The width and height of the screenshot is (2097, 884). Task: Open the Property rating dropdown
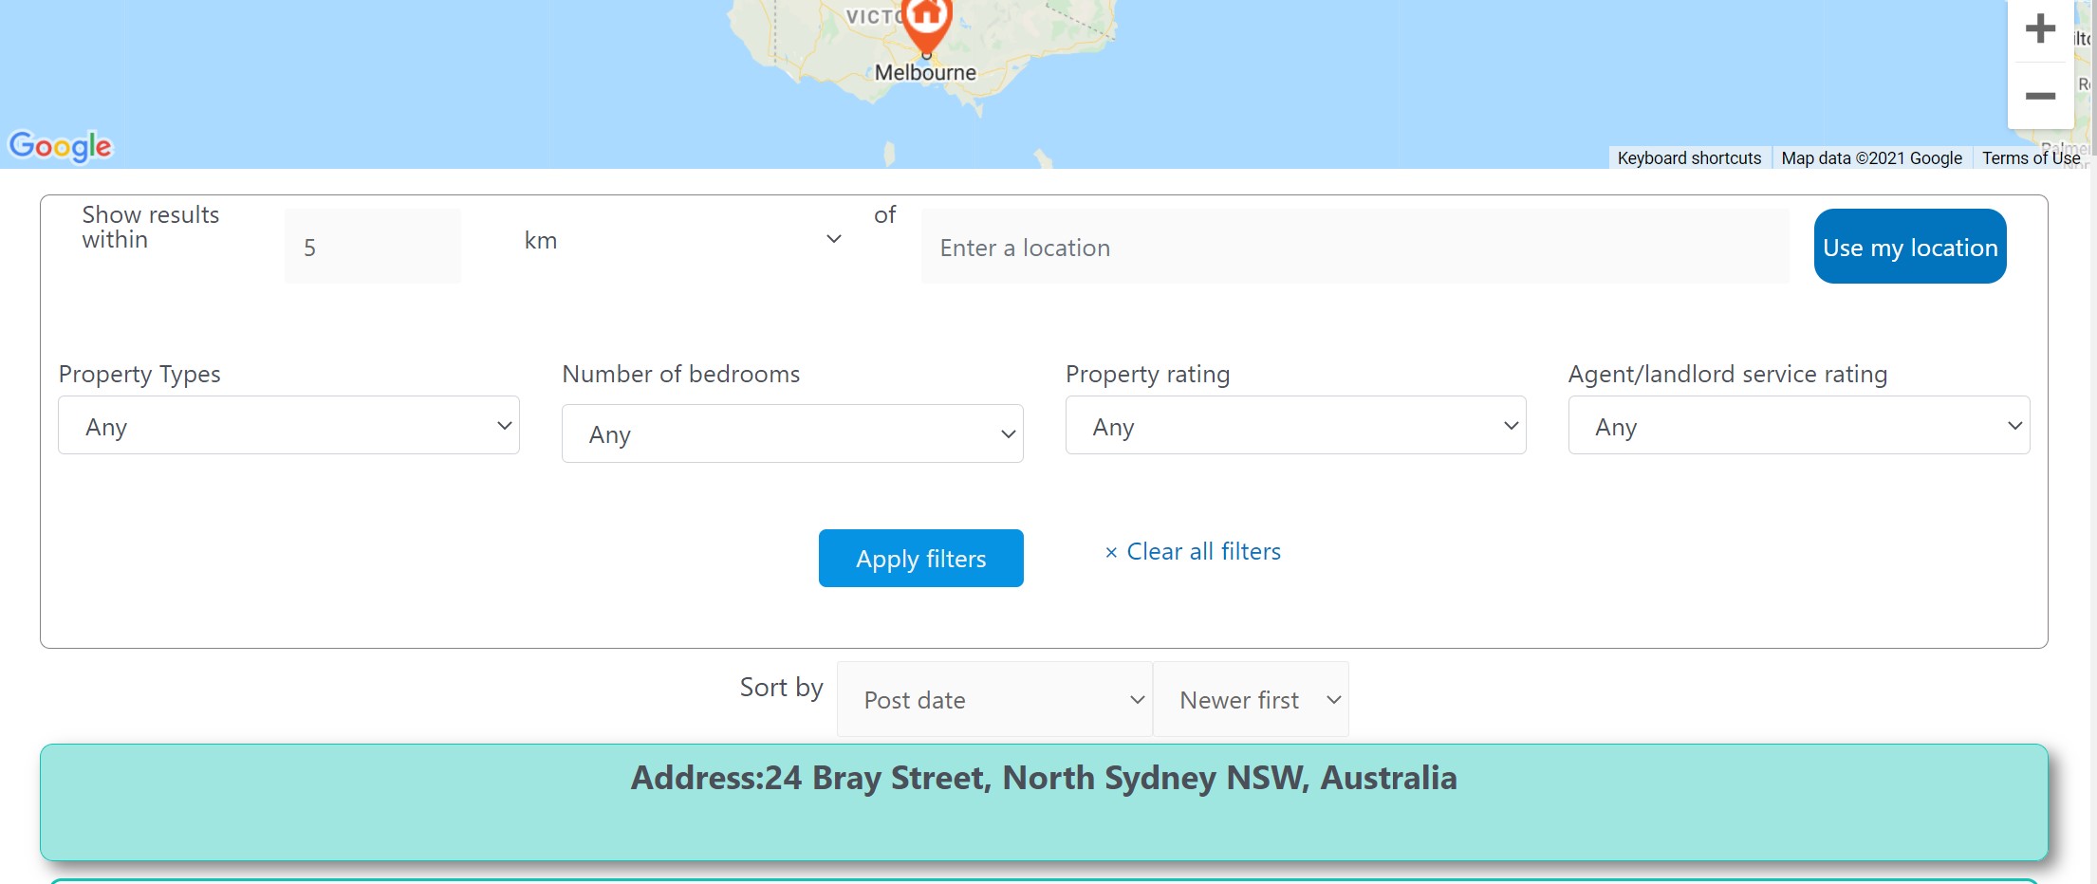click(x=1295, y=426)
